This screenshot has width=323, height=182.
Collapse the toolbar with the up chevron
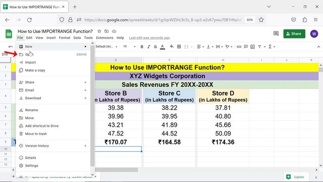pos(318,47)
